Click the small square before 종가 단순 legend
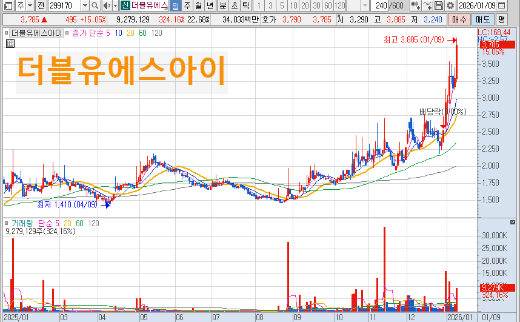Image resolution: width=520 pixels, height=322 pixels. point(67,33)
